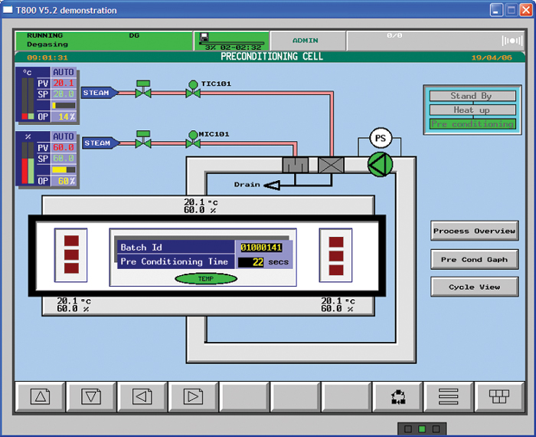The image size is (536, 437).
Task: Click the crossed heater coil box
Action: [x=332, y=165]
